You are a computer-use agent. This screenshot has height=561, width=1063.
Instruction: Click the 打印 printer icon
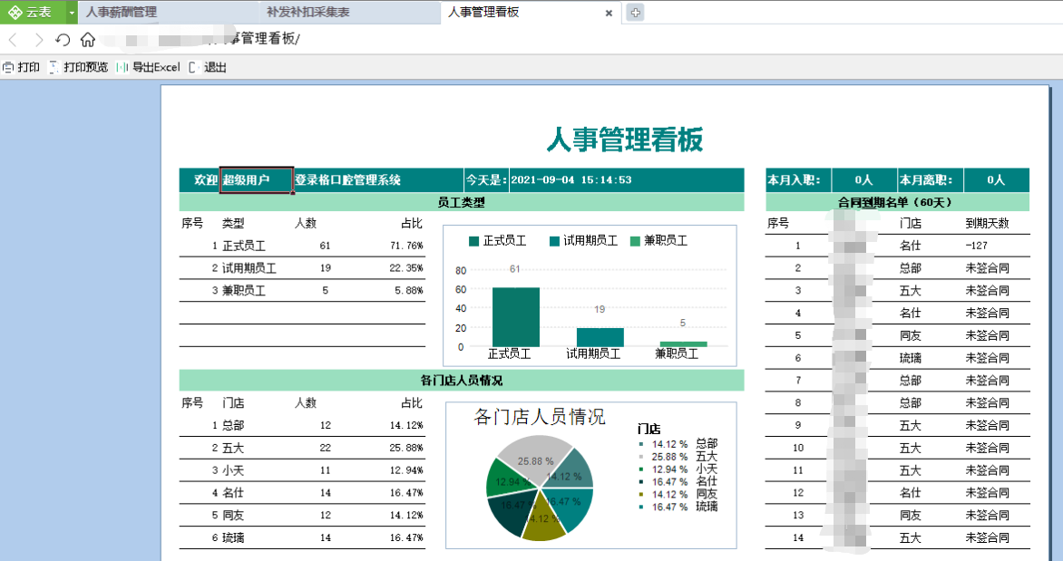click(8, 67)
